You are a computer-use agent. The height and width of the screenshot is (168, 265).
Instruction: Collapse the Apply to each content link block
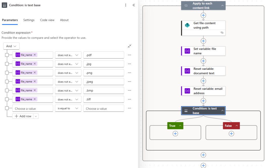tap(222, 6)
